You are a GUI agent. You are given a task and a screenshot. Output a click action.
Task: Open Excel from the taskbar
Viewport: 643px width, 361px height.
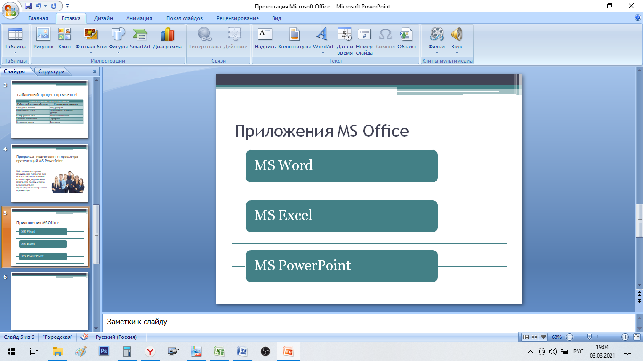(219, 351)
